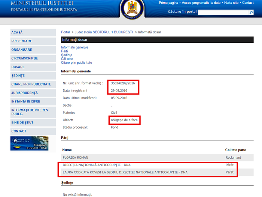Viewport: 262px width, 197px height.
Task: Select registration date 29.08.2016
Action: click(119, 91)
